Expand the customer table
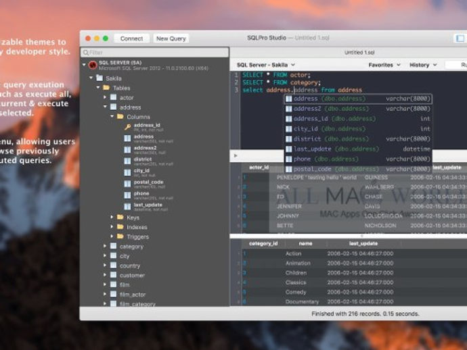 105,275
